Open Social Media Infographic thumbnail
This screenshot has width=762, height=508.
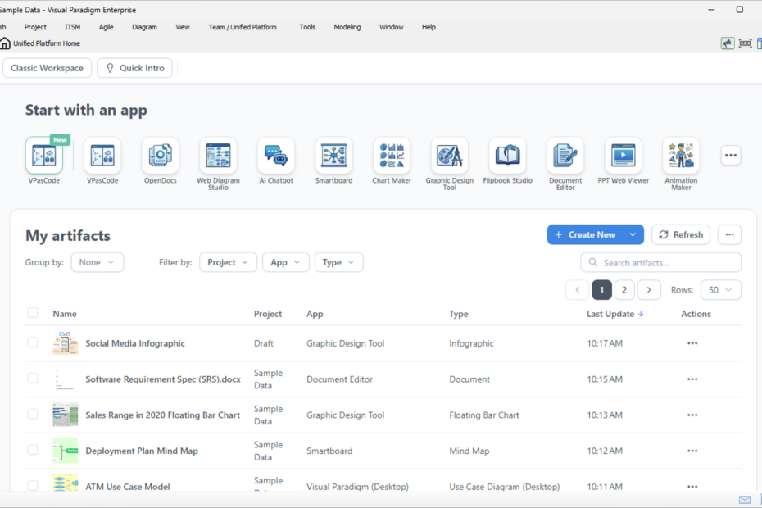[x=65, y=343]
